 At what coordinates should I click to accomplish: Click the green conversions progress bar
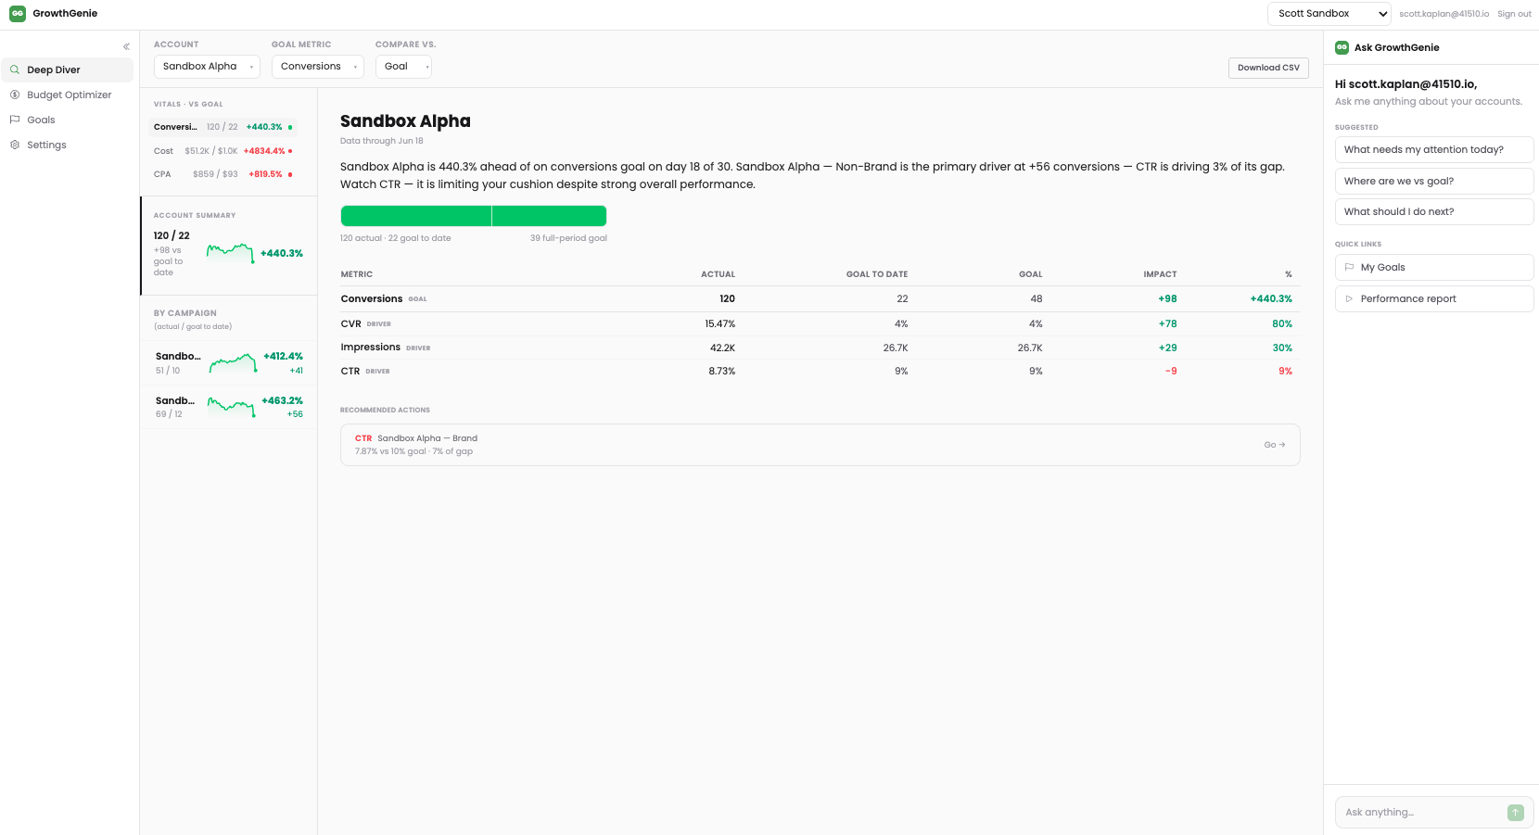pyautogui.click(x=473, y=216)
